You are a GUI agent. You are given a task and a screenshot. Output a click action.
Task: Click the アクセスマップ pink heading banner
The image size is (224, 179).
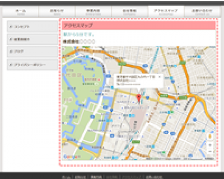(x=139, y=26)
